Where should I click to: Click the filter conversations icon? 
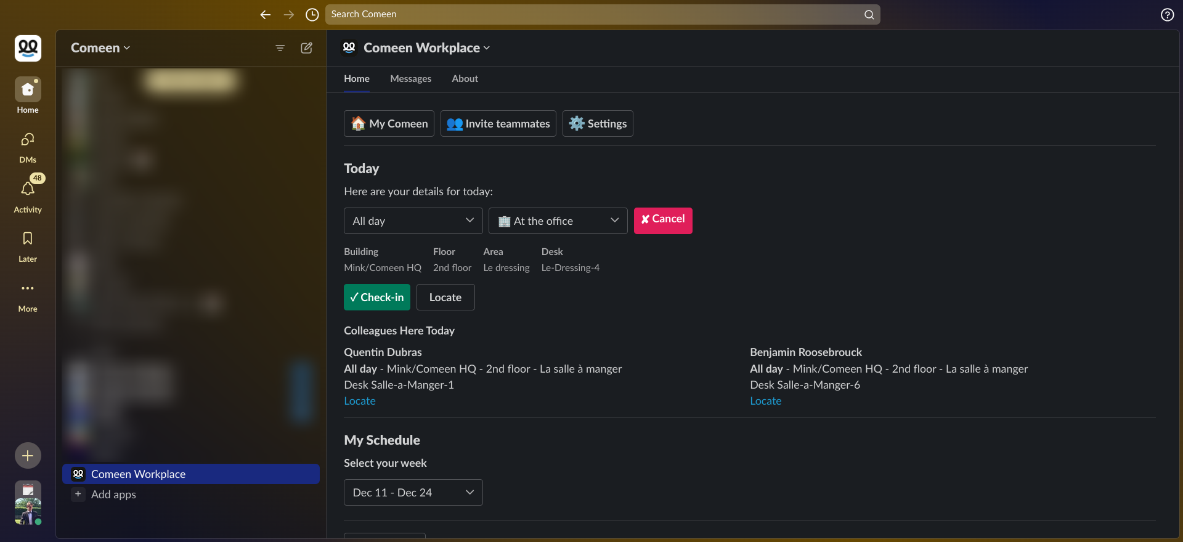[280, 48]
